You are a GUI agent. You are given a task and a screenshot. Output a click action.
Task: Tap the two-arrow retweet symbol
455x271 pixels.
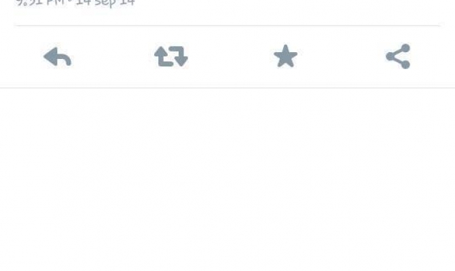[171, 56]
